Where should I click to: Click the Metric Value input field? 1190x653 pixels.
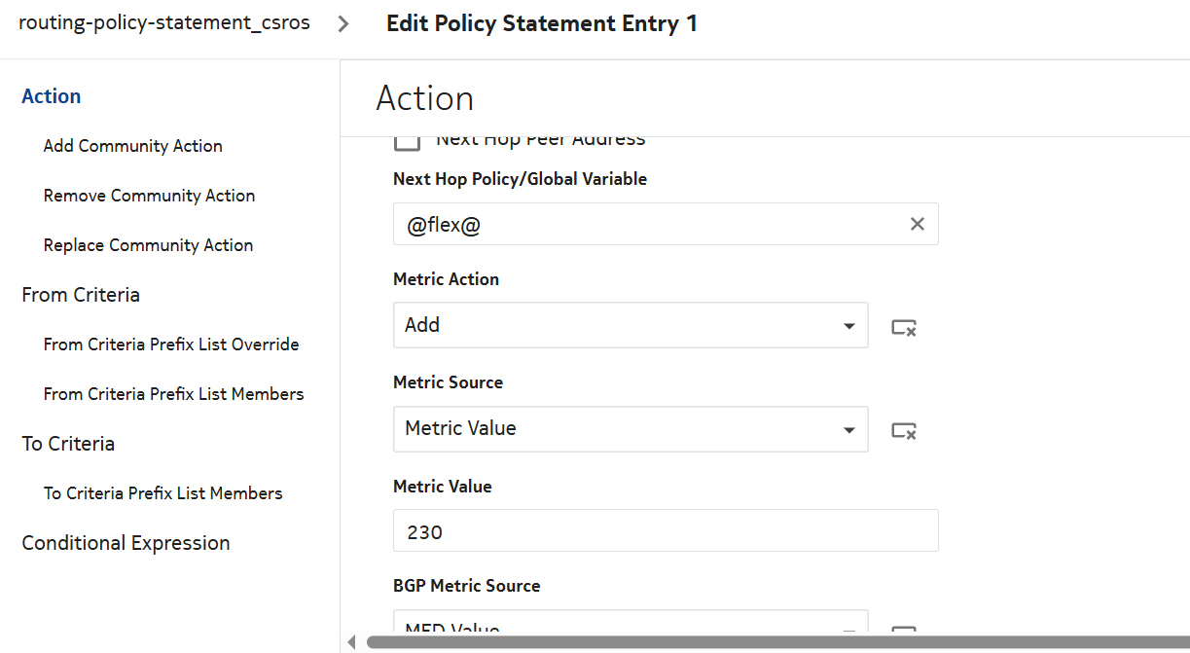666,531
